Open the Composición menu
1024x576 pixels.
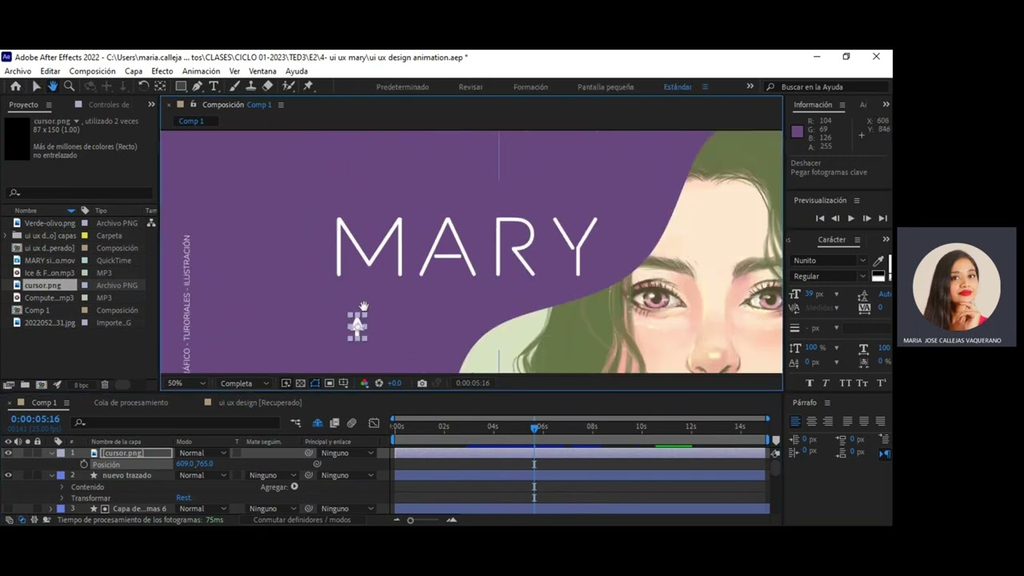tap(92, 71)
